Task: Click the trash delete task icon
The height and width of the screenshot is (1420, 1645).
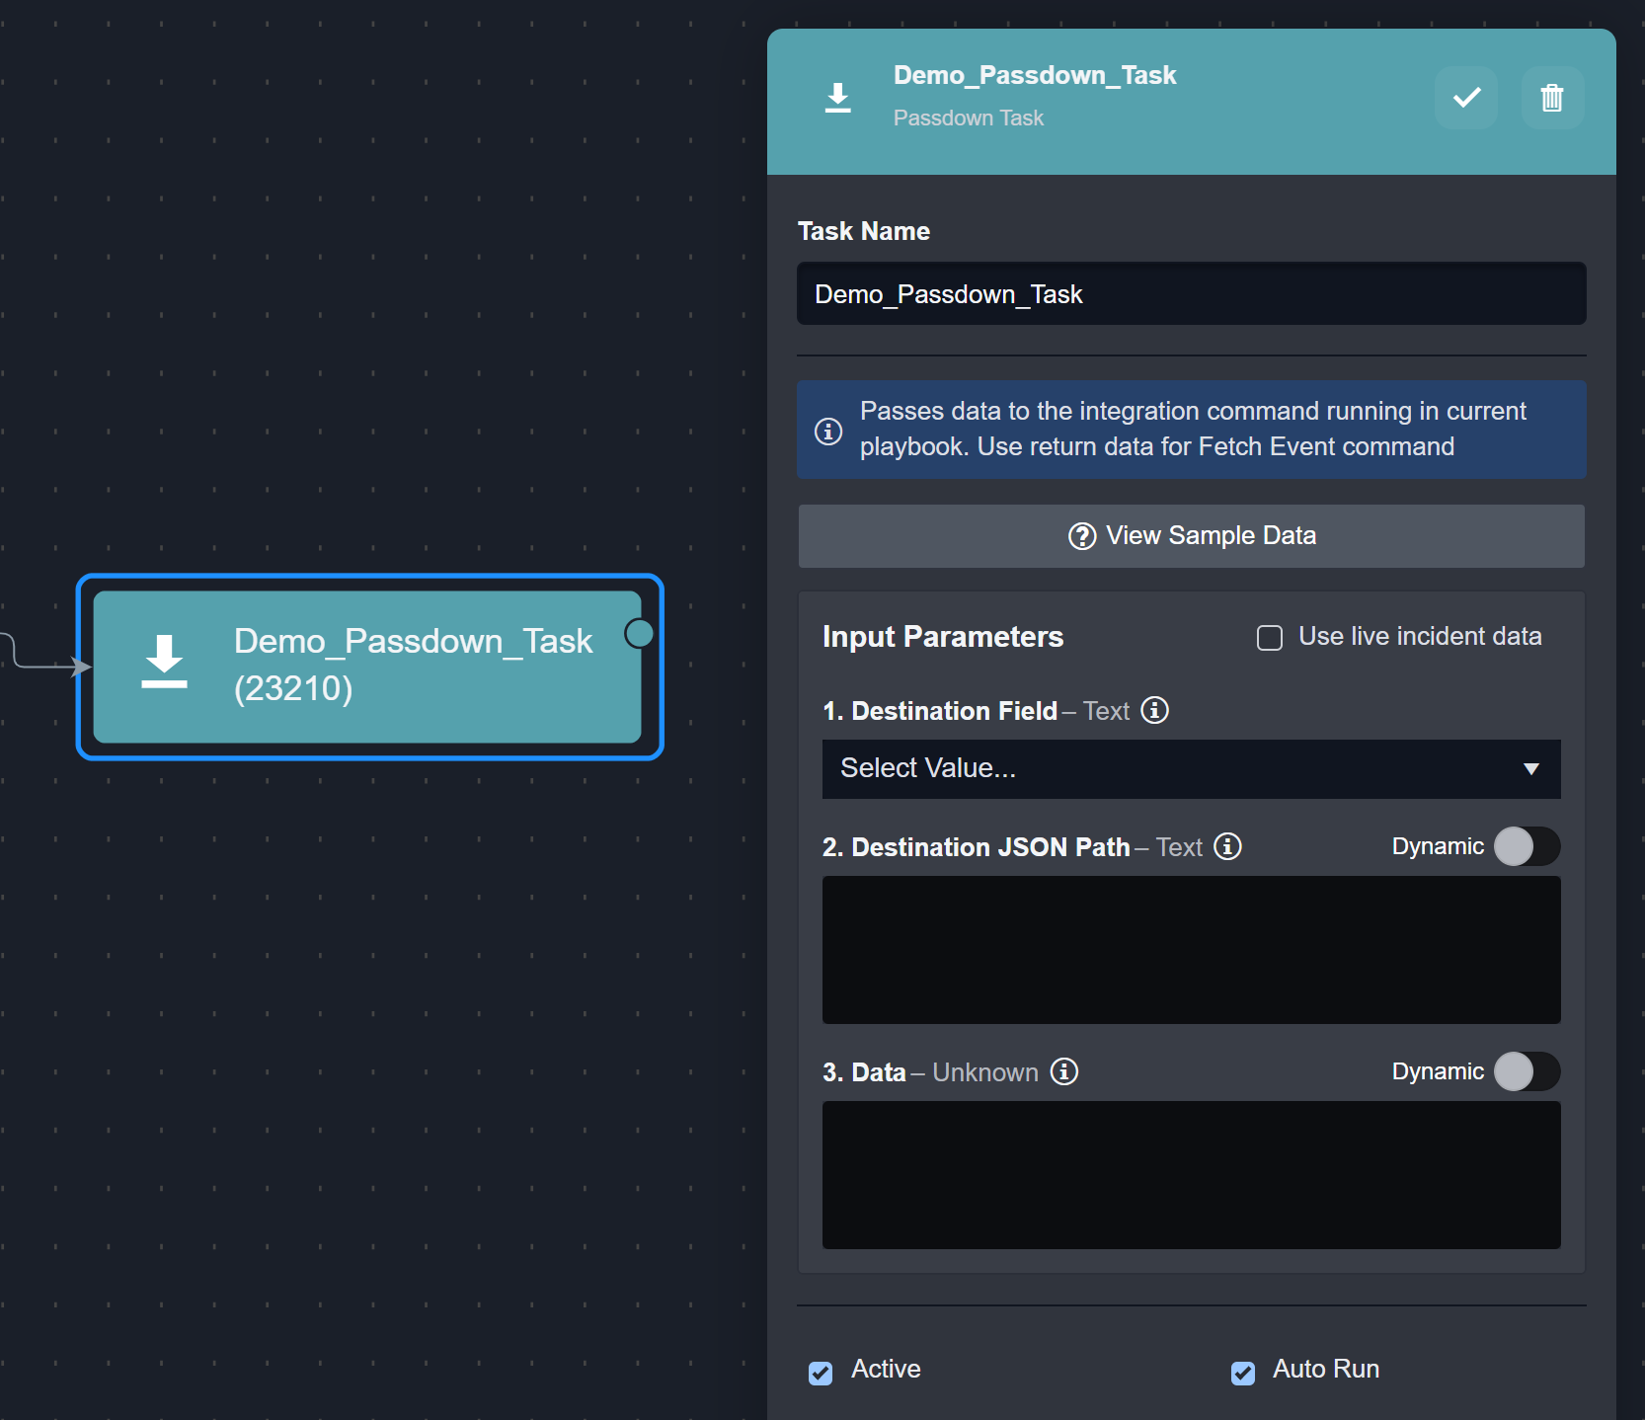Action: [1551, 98]
